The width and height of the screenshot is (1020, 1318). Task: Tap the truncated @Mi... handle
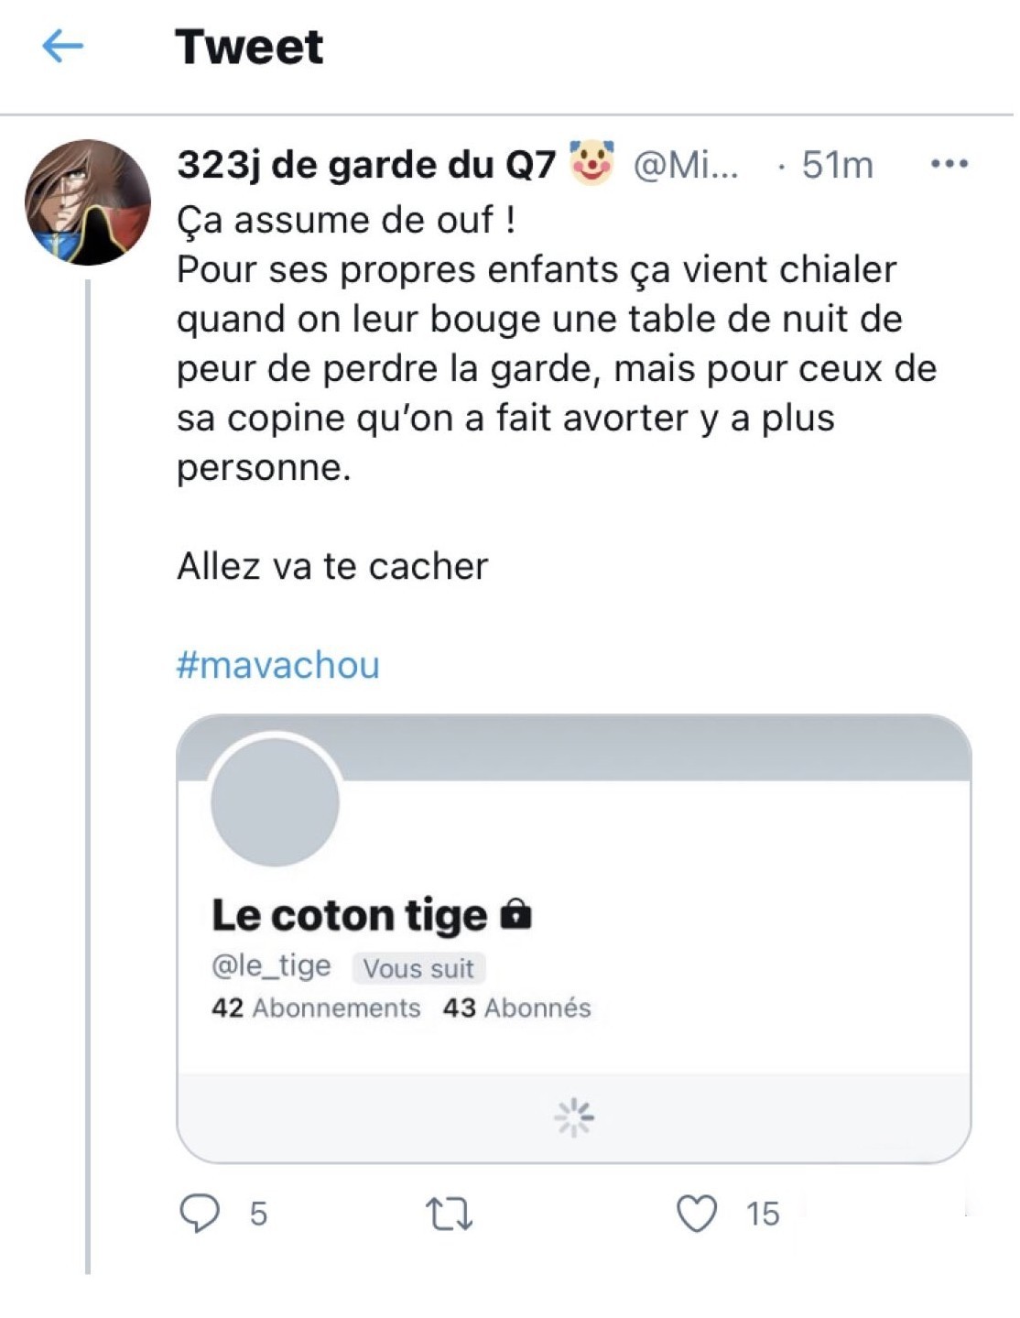pos(685,165)
